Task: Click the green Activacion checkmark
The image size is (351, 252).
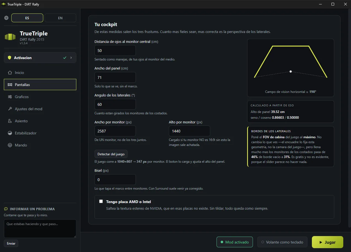Action: (65, 58)
